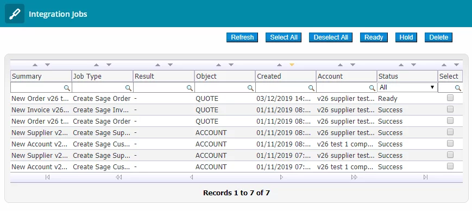The width and height of the screenshot is (472, 211).
Task: Click the Summary column header
Action: click(41, 76)
